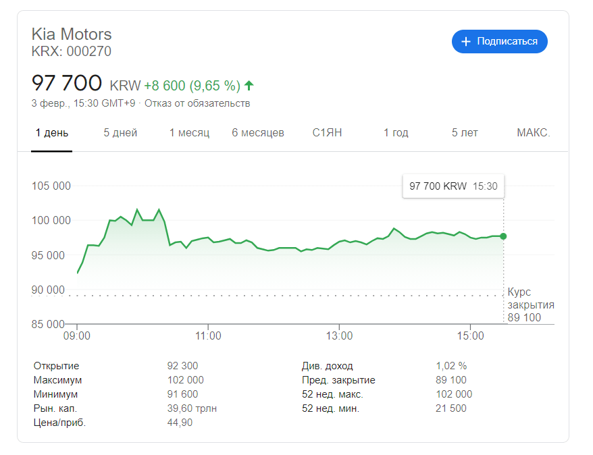Click the Цена/приб. value 44,90

(x=180, y=423)
